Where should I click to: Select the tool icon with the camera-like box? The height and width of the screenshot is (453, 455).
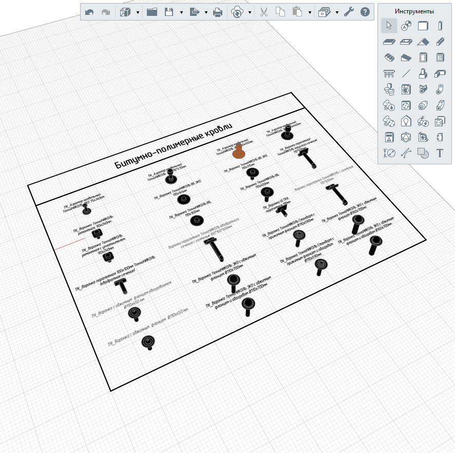point(423,137)
